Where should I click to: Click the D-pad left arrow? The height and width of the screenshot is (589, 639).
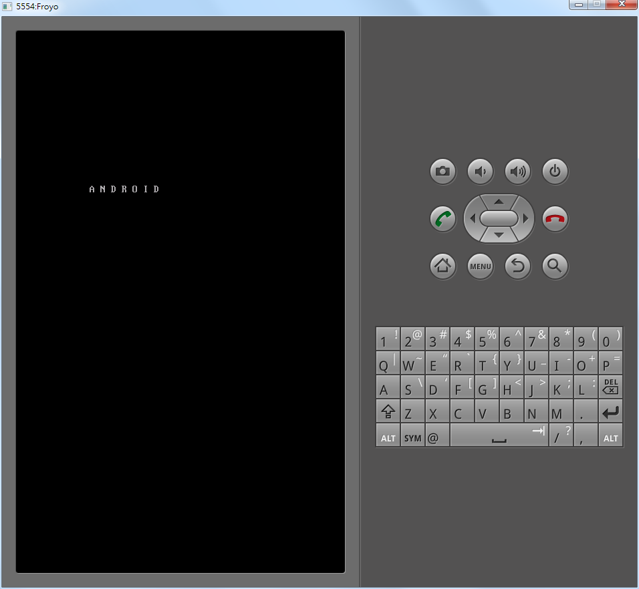point(473,218)
